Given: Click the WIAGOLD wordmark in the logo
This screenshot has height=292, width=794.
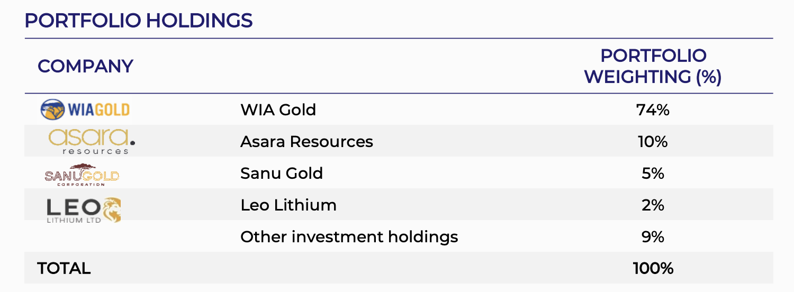Looking at the screenshot, I should point(98,110).
